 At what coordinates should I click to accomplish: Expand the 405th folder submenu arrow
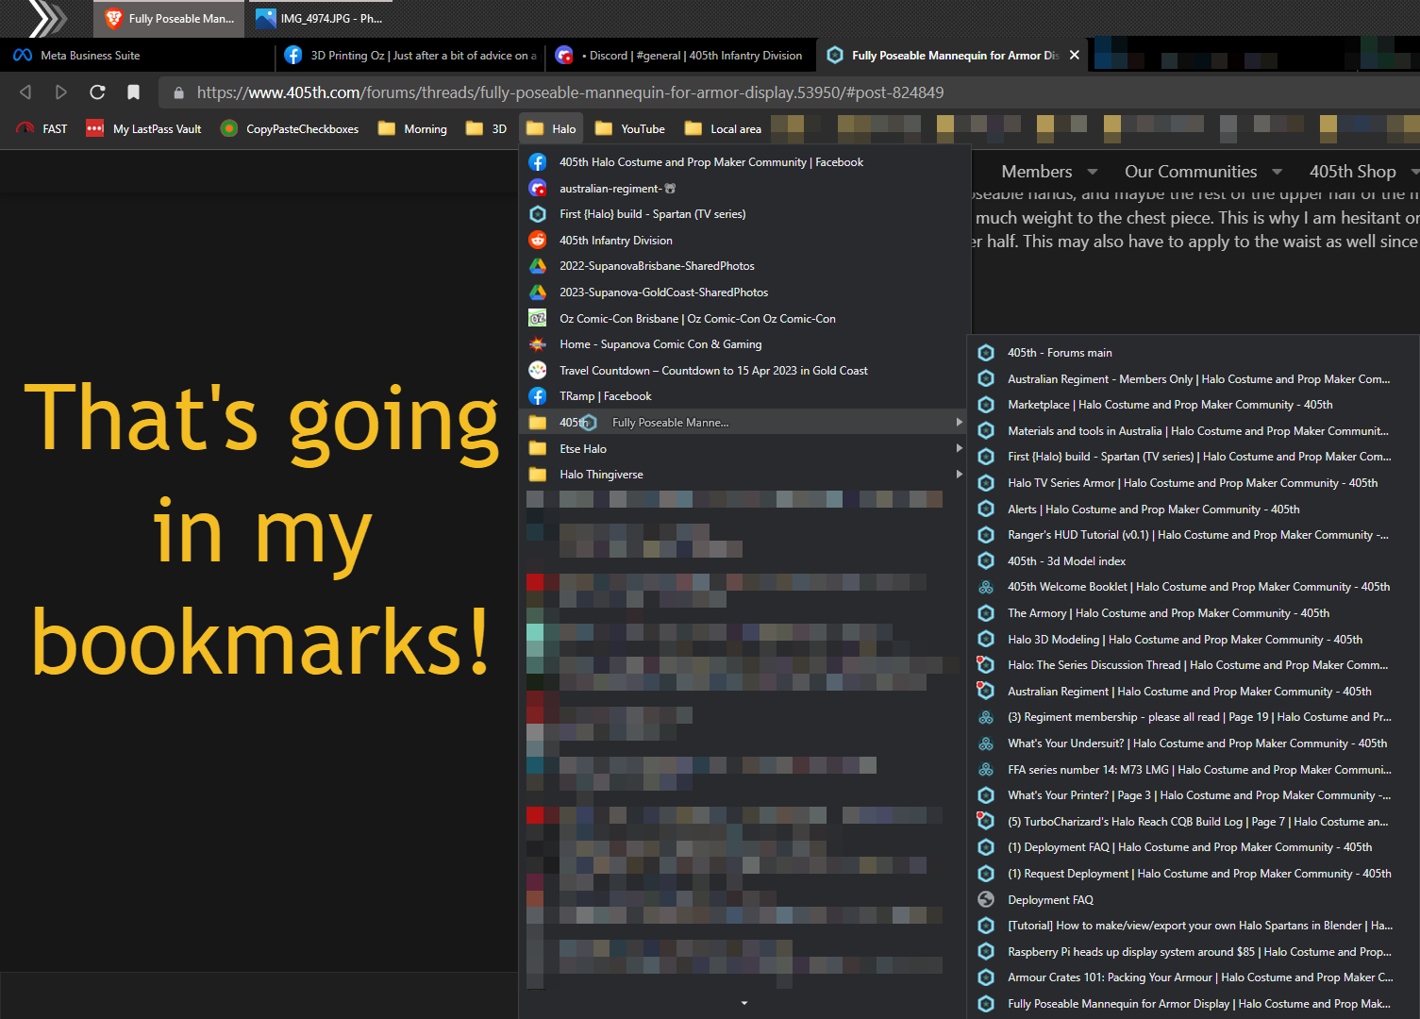click(x=959, y=422)
